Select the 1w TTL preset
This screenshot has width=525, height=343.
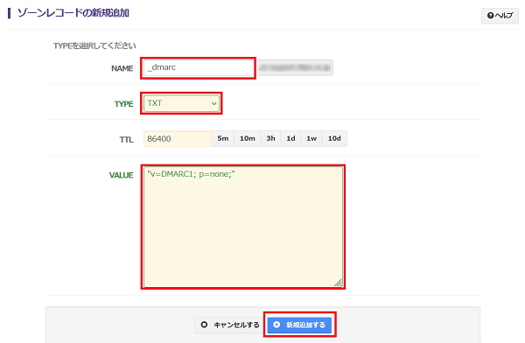point(311,138)
